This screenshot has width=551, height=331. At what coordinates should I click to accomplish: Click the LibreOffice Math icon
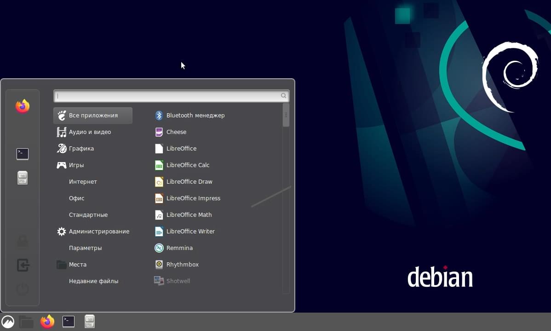point(159,215)
